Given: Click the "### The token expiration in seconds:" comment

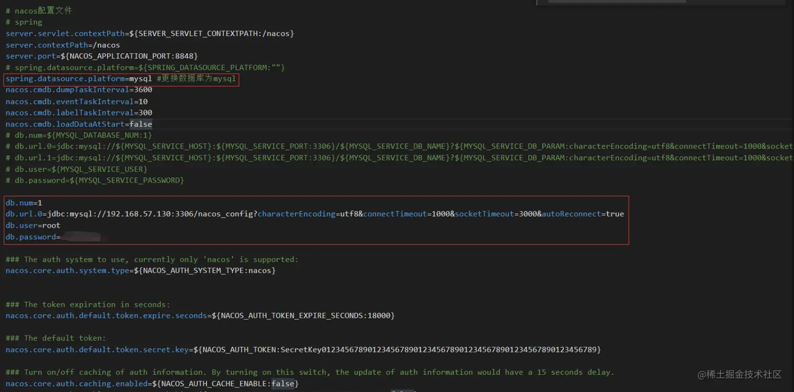Looking at the screenshot, I should 88,305.
